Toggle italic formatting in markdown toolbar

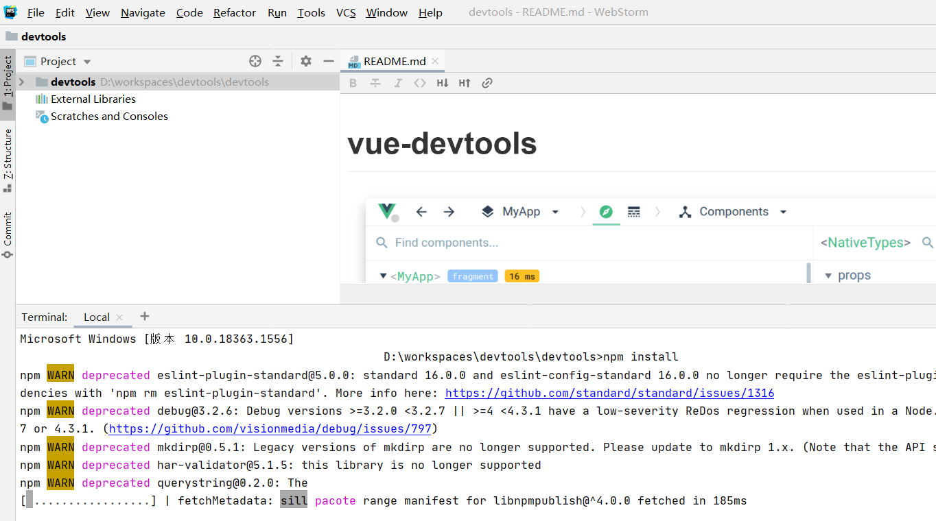point(397,83)
